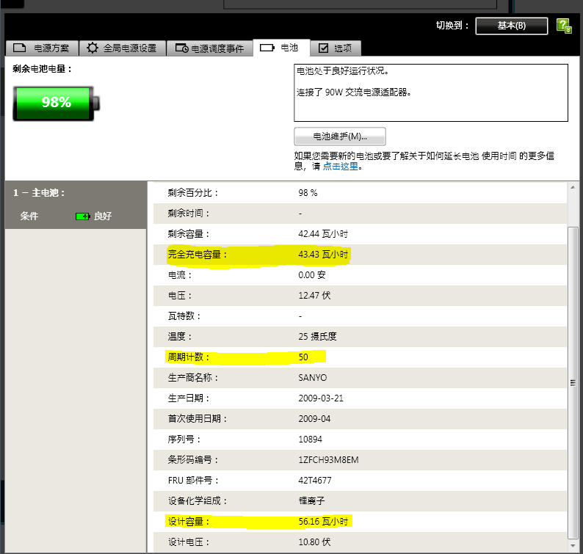Viewport: 583px width, 554px height.
Task: Click the clock icon on 电源调度事件 tab
Action: coord(181,48)
